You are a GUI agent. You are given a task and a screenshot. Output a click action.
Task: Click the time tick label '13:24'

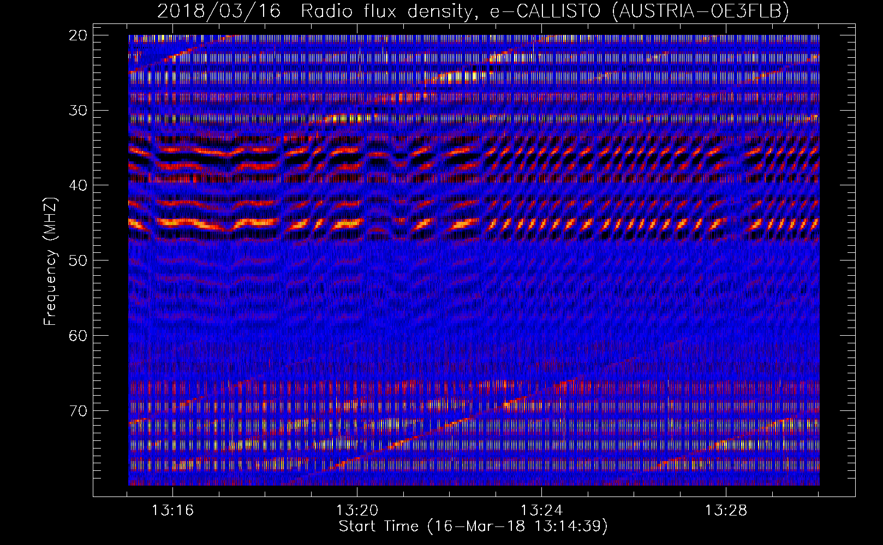click(542, 511)
